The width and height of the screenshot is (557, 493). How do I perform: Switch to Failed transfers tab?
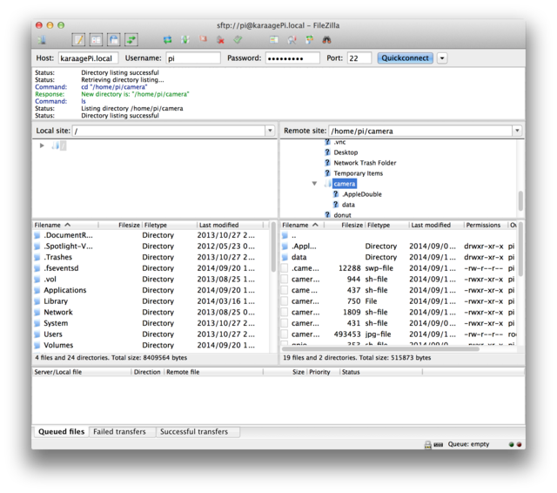coord(120,431)
